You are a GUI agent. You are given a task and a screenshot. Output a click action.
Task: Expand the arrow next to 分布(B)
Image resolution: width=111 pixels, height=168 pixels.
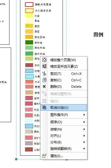pos(84,142)
